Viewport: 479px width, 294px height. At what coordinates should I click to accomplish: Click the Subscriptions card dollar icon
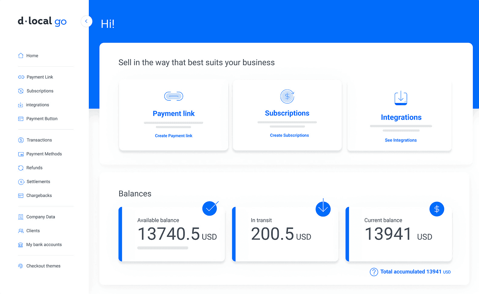pos(287,96)
